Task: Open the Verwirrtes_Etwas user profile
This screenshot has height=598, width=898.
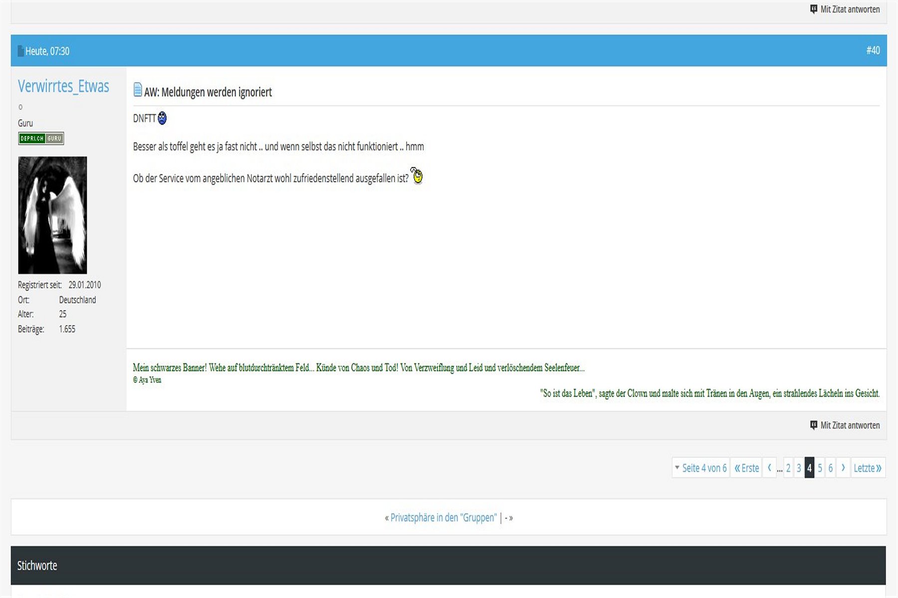Action: [x=63, y=87]
